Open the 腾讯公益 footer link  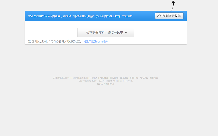point(124,78)
